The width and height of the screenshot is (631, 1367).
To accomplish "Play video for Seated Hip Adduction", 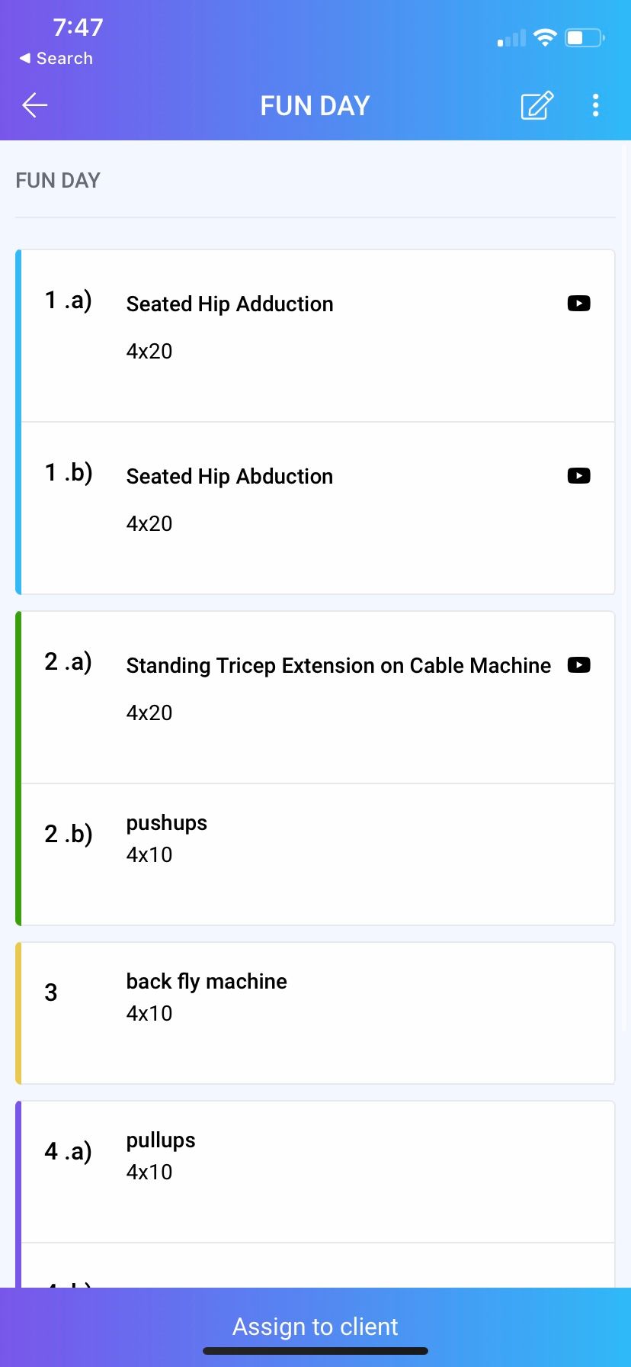I will tap(579, 303).
